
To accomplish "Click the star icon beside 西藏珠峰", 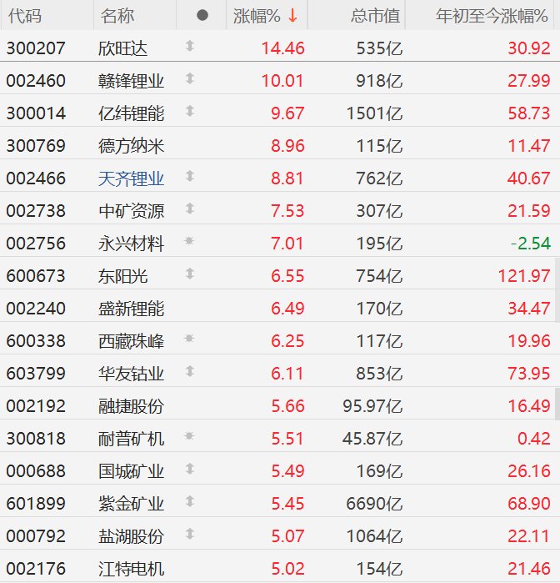I will click(189, 339).
